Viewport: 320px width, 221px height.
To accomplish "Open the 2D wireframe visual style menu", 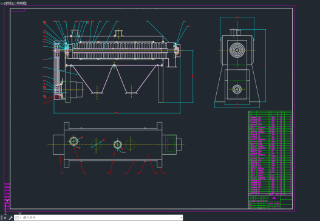I will point(19,3).
